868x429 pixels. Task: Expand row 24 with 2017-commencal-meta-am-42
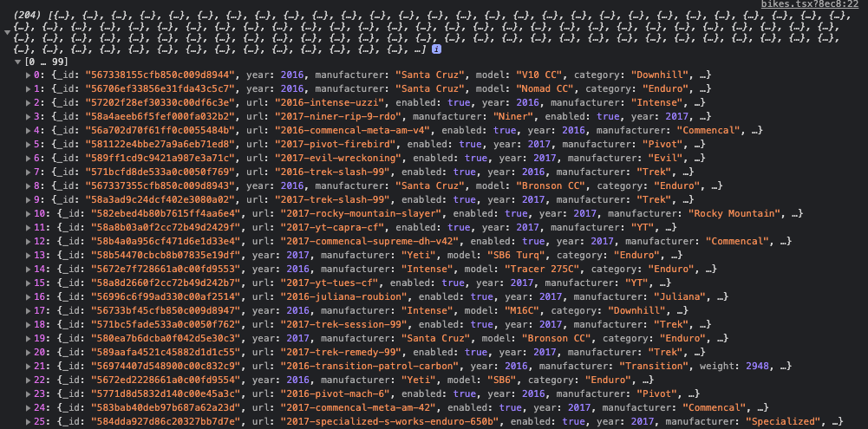[29, 406]
